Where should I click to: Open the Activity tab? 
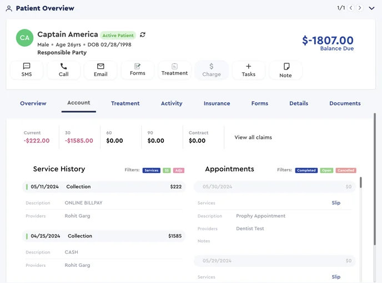172,103
